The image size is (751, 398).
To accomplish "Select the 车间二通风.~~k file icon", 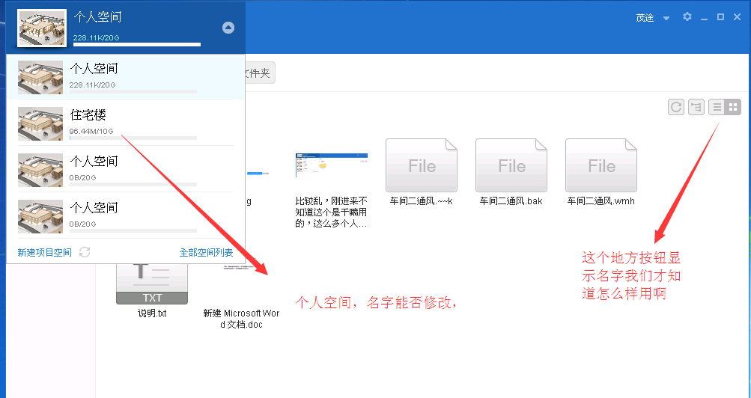I will pos(422,165).
